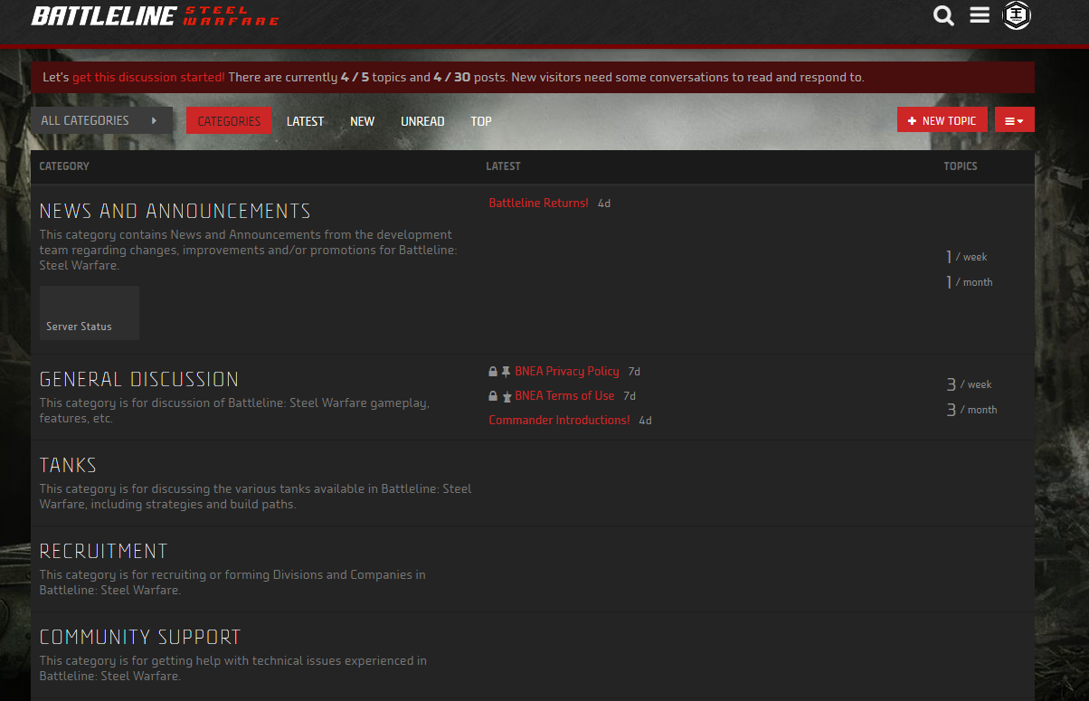The height and width of the screenshot is (701, 1089).
Task: Click the News and Announcements category description
Action: click(x=249, y=251)
